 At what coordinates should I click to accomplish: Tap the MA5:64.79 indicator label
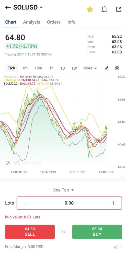click(11, 77)
